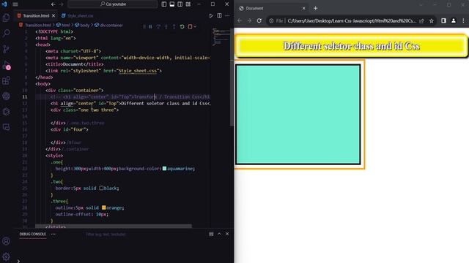Close the Transition.html tab
The width and height of the screenshot is (469, 263).
pos(53,15)
